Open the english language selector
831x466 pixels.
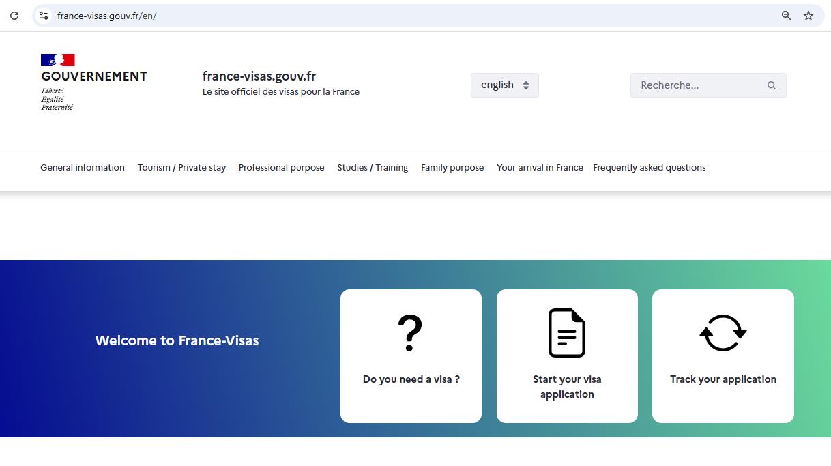click(x=497, y=85)
